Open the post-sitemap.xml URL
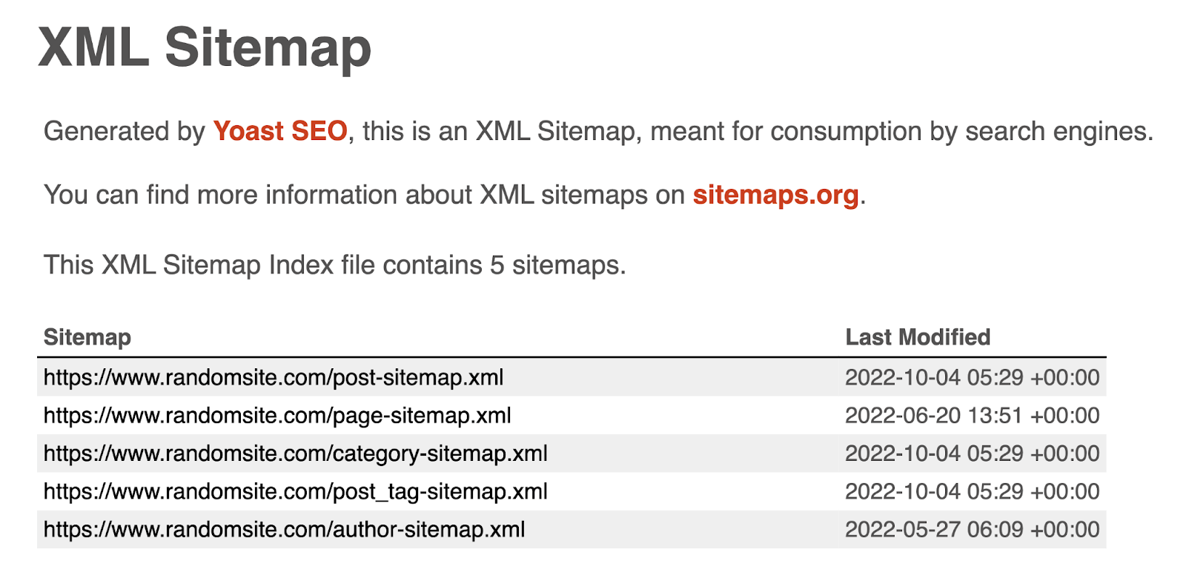The width and height of the screenshot is (1186, 575). pos(274,378)
